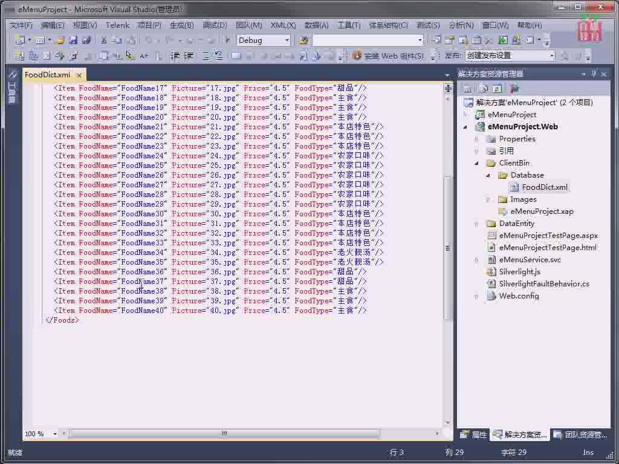619x464 pixels.
Task: Click the Extension Manager toolbar icon
Action: [x=516, y=40]
